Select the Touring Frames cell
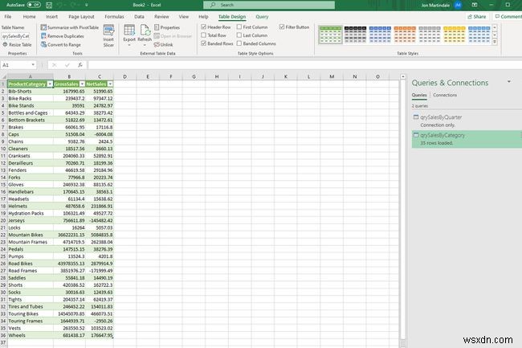Screen dimensions: 522x348 click(31, 321)
